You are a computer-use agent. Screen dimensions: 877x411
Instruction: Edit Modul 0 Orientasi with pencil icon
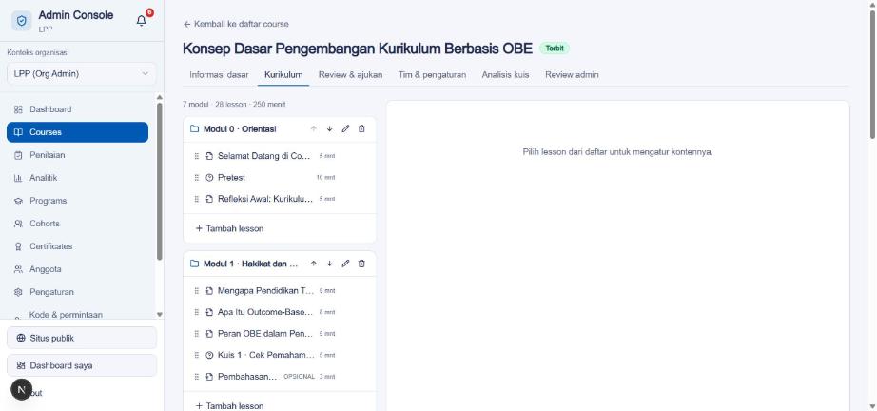(345, 128)
